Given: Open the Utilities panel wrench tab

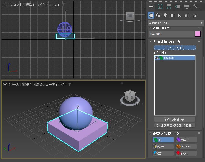Looking at the screenshot, I should tap(196, 7).
